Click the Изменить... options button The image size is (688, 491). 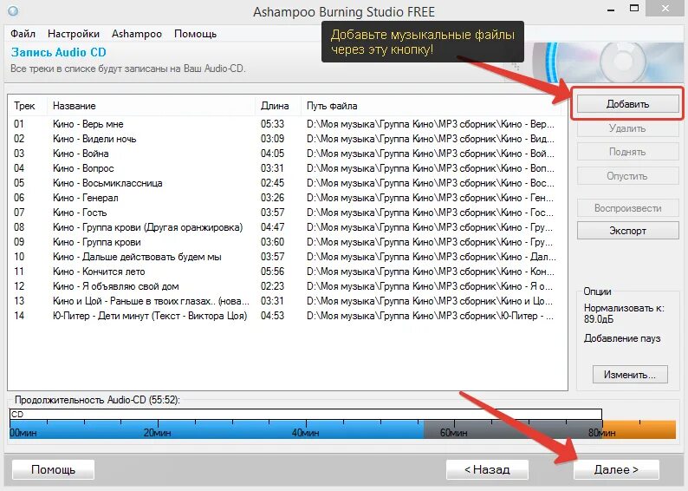[630, 375]
